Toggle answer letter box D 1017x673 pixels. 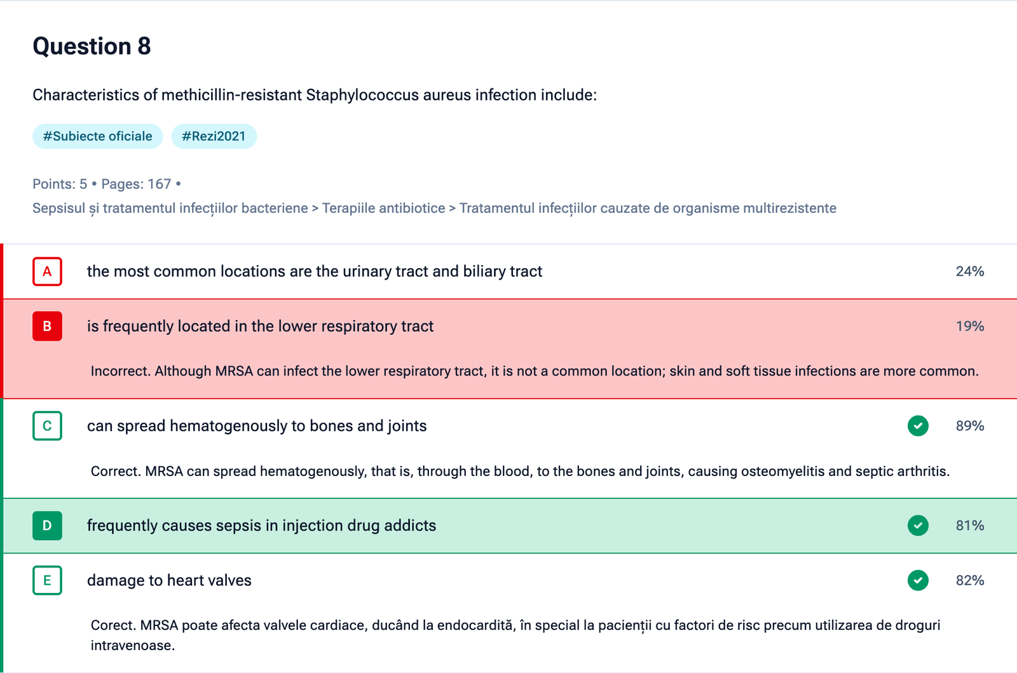[47, 526]
